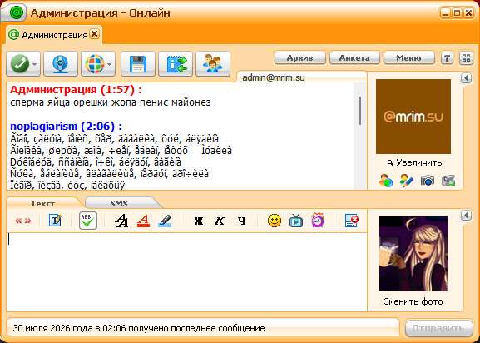
Task: Open the Меню button
Action: point(408,58)
